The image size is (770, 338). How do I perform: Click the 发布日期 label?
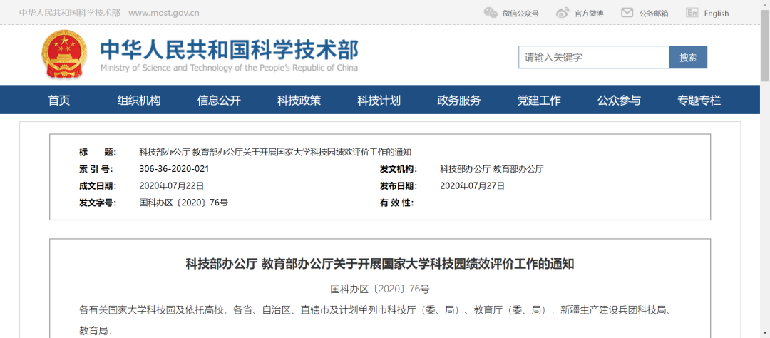pos(399,185)
